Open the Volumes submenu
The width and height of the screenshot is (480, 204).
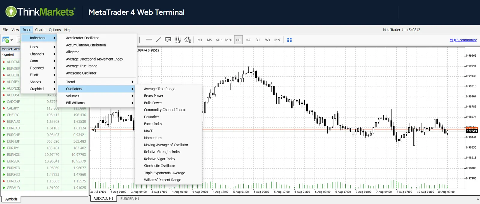[x=97, y=96]
